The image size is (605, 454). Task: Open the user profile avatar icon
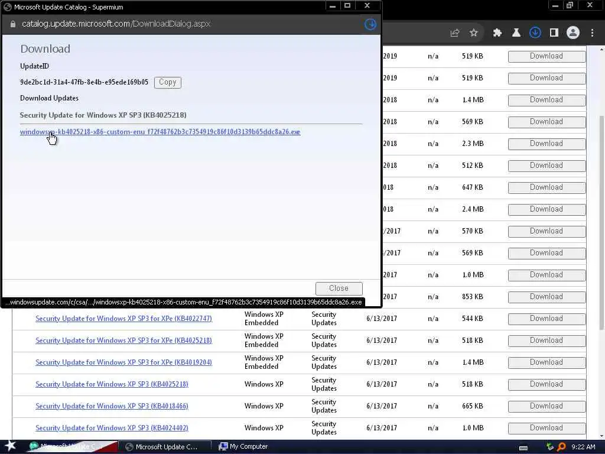click(x=573, y=33)
